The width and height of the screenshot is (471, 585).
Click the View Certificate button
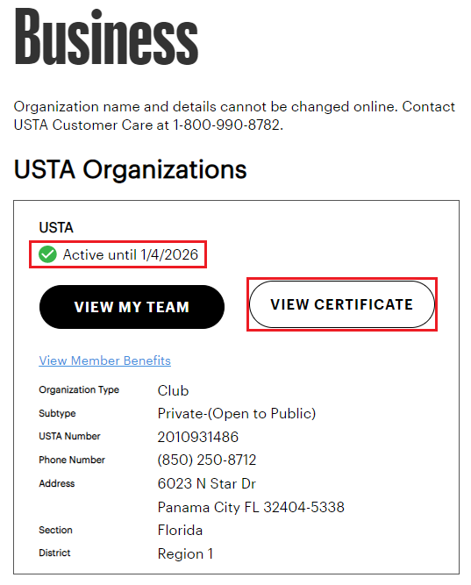[x=342, y=304]
